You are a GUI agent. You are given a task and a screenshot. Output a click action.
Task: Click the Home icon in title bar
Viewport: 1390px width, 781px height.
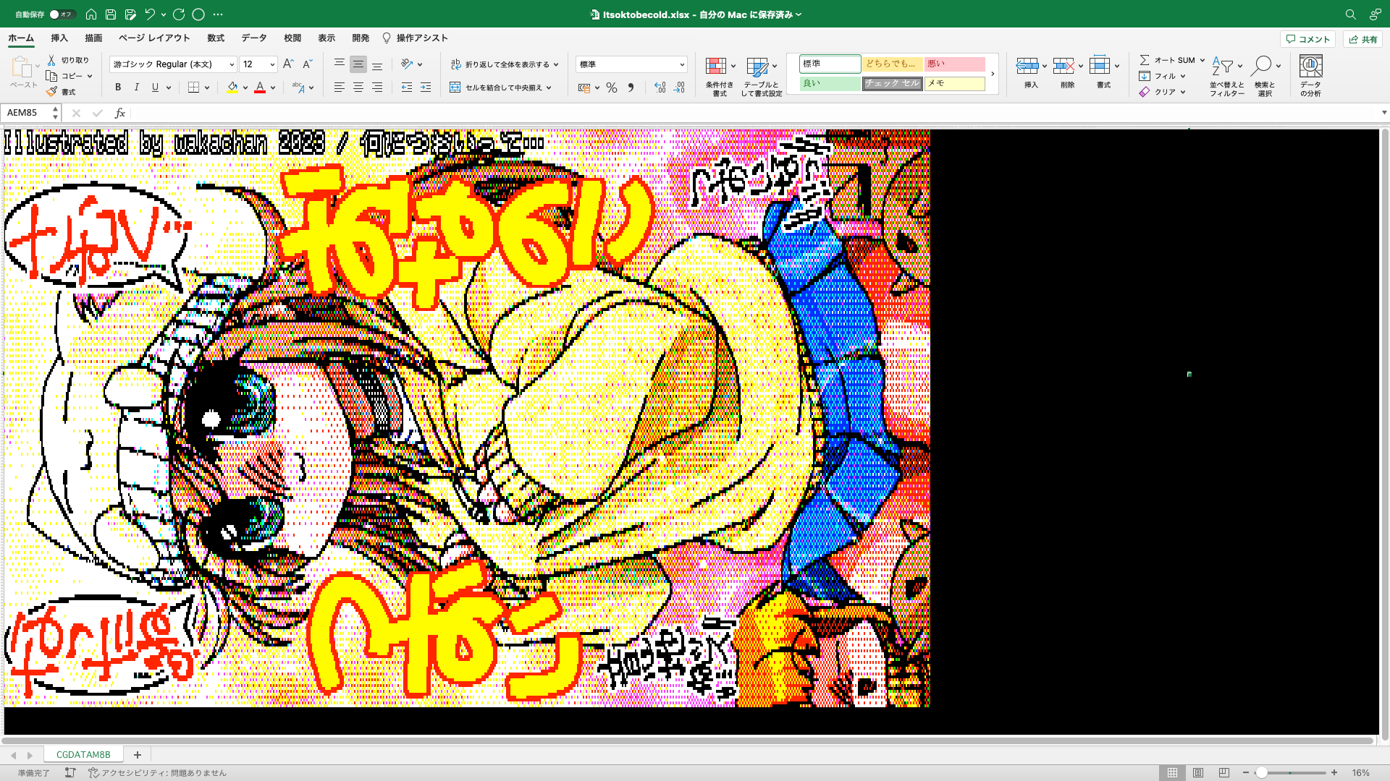[x=91, y=14]
